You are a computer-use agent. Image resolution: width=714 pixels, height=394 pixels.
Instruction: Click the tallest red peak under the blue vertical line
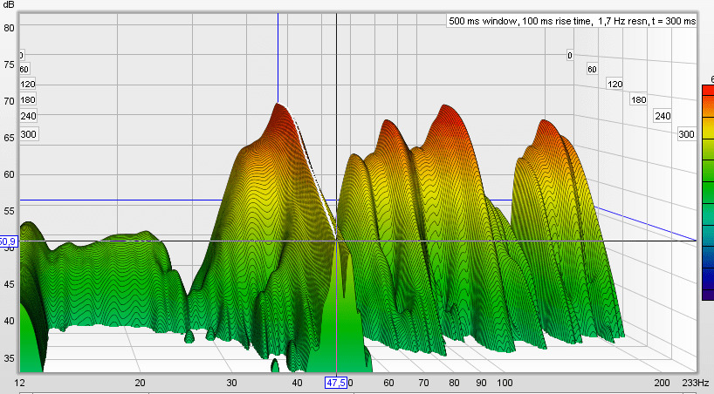(x=278, y=108)
